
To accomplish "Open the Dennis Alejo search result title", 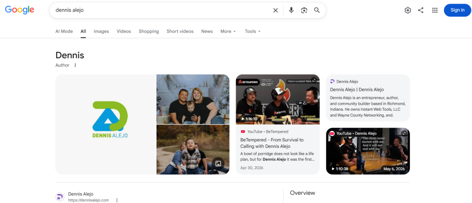I will [x=81, y=194].
